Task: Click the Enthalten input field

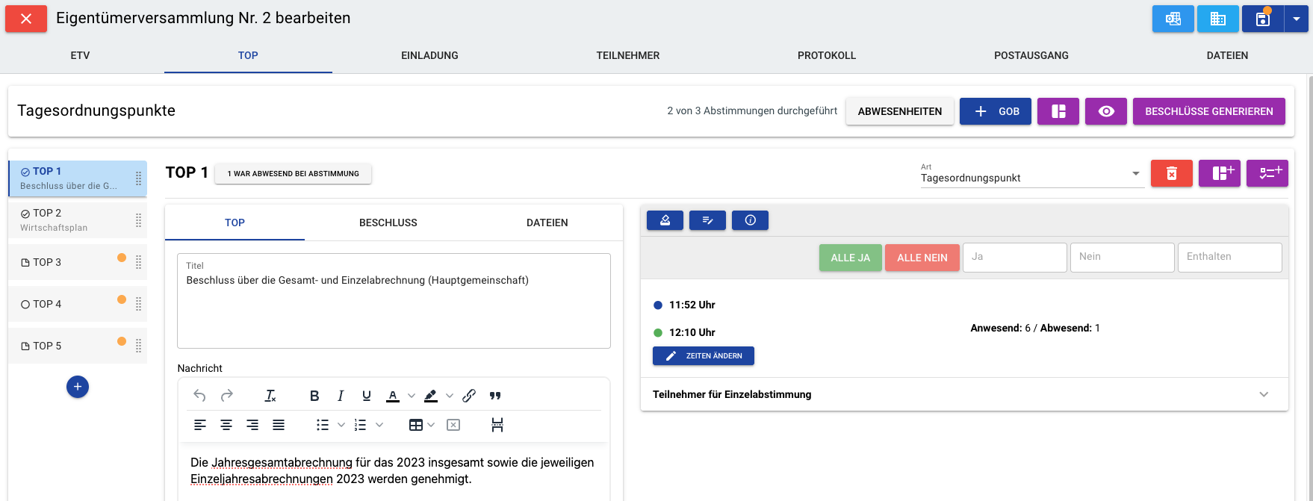Action: tap(1230, 257)
